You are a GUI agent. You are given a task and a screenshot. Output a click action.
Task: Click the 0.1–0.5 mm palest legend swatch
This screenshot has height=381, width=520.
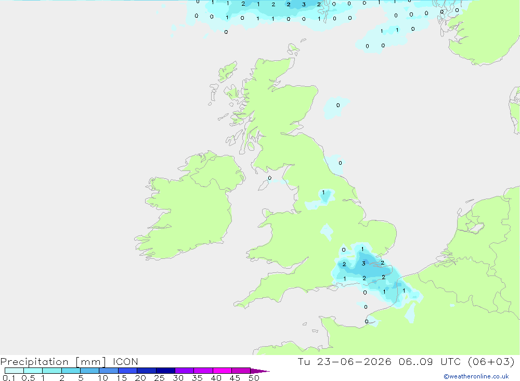pos(14,371)
